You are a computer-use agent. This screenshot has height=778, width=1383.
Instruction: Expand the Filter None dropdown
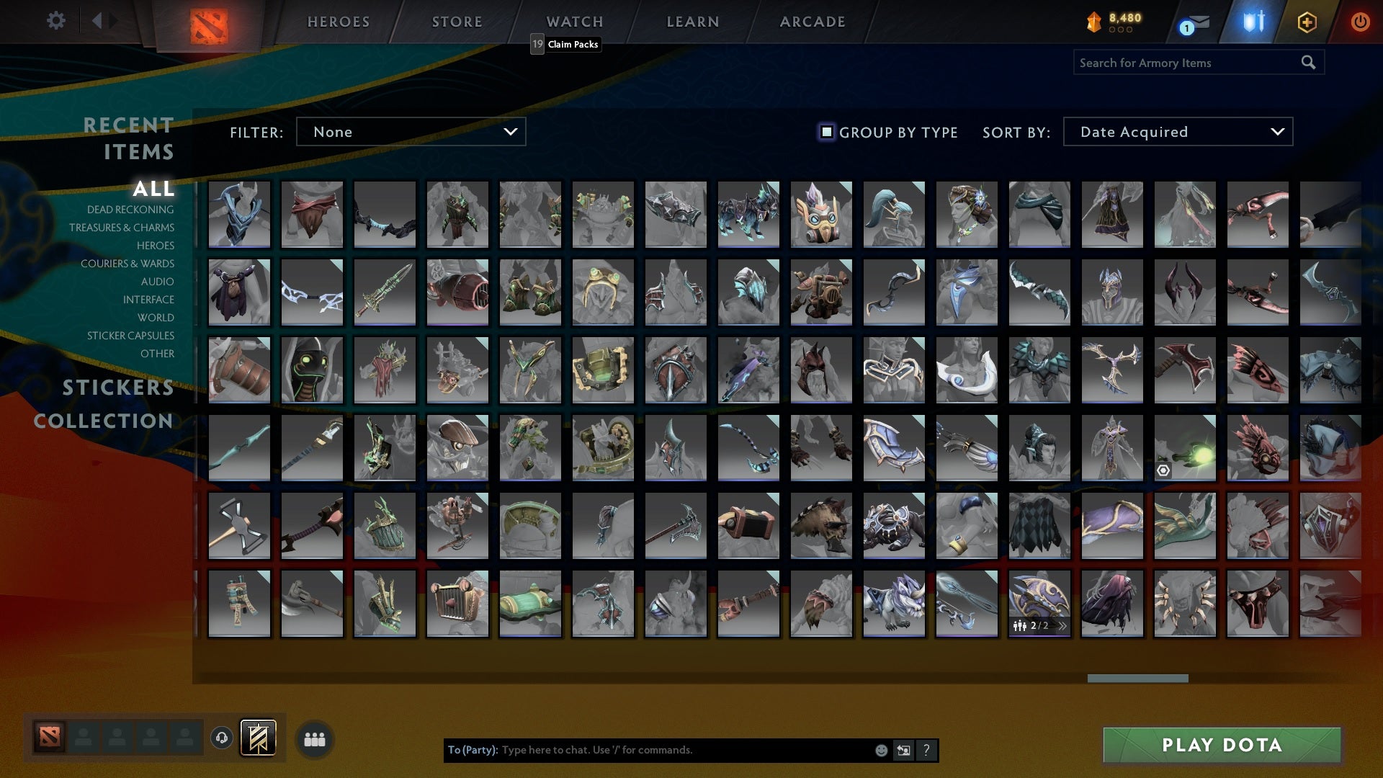(411, 132)
